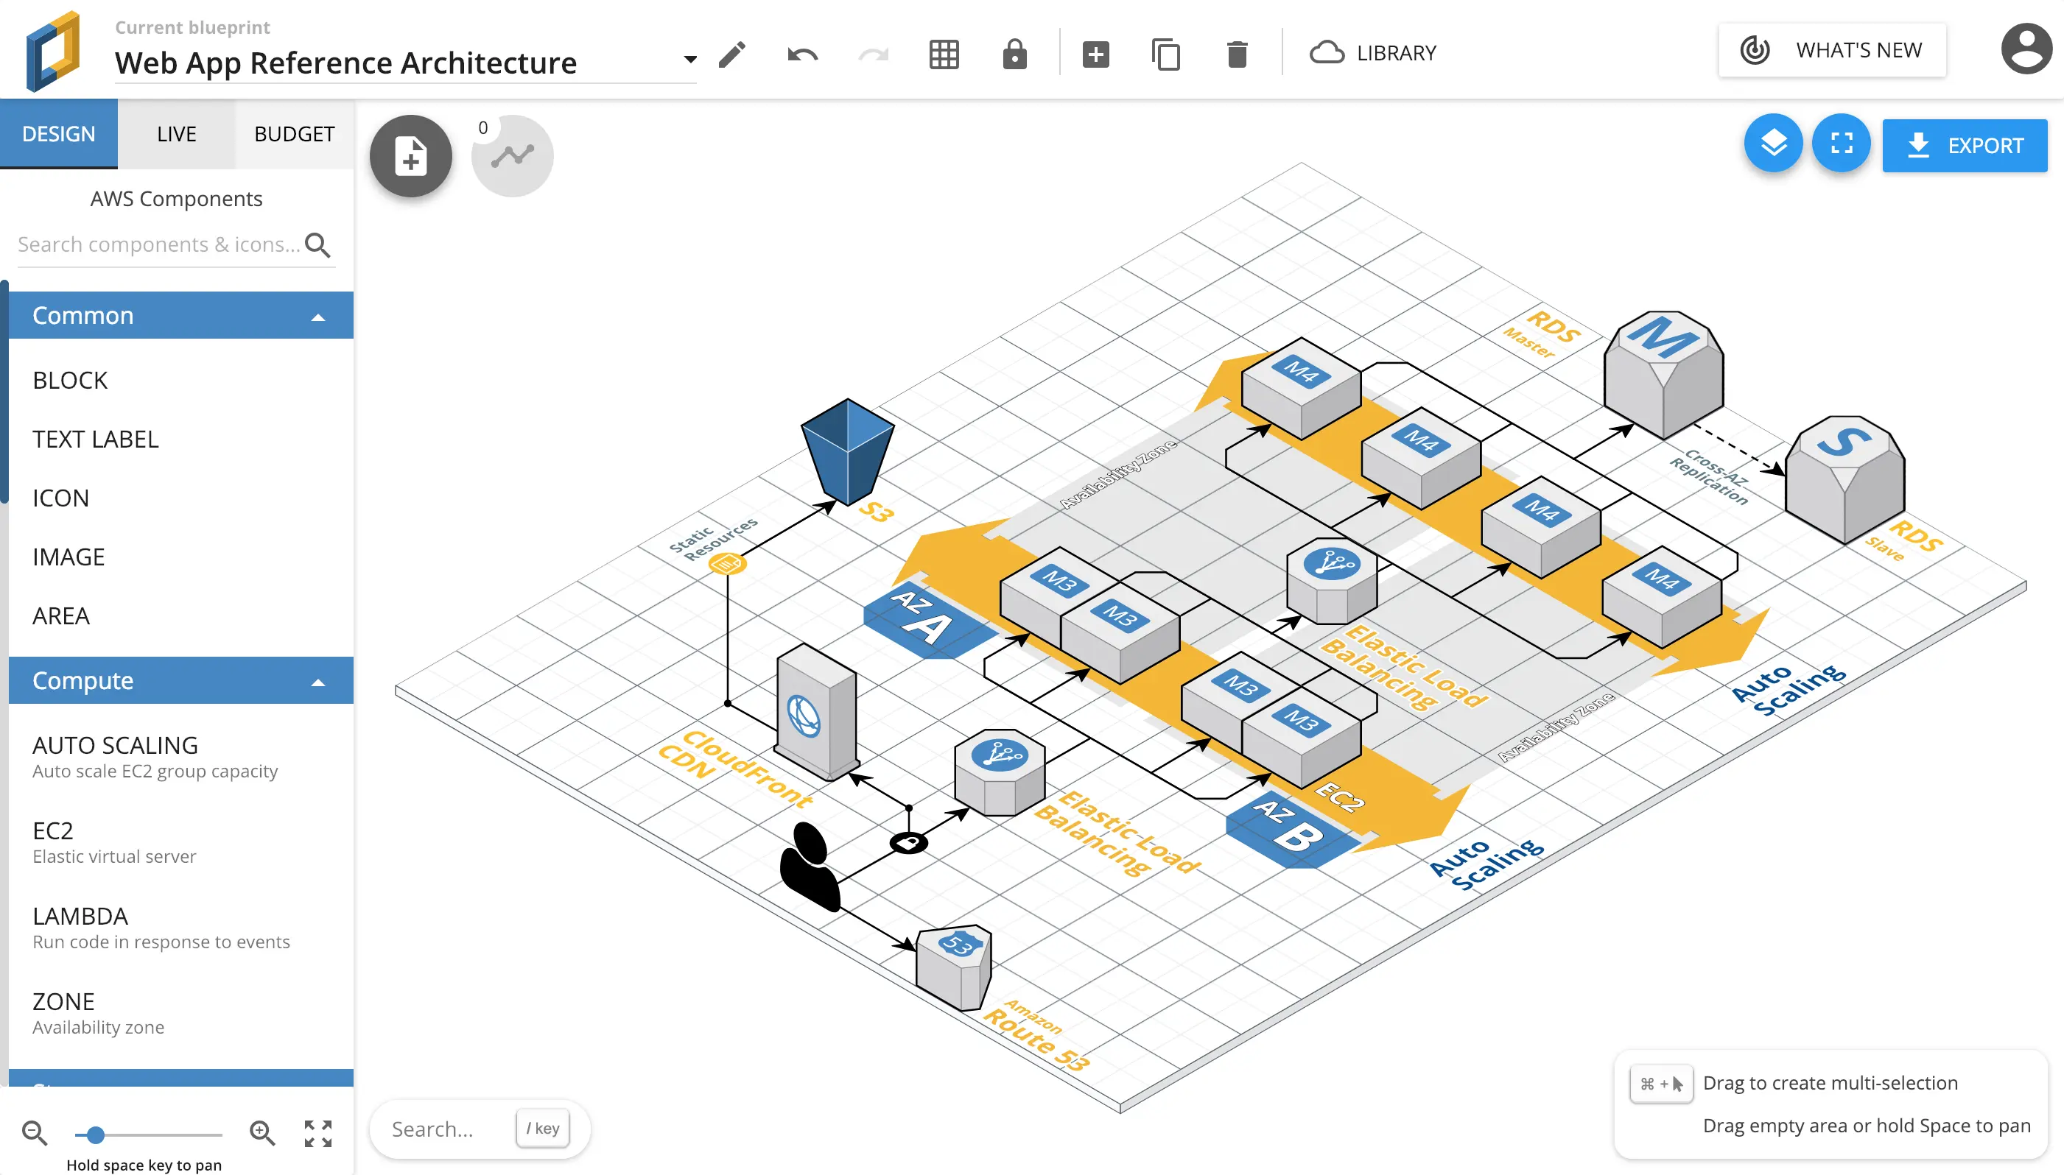Image resolution: width=2064 pixels, height=1175 pixels.
Task: Click the zoom level slider handle
Action: point(95,1135)
